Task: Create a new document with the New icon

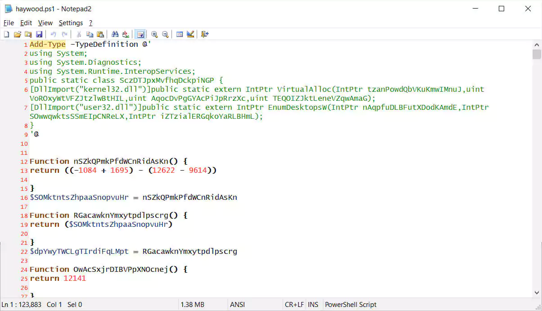Action: tap(6, 34)
